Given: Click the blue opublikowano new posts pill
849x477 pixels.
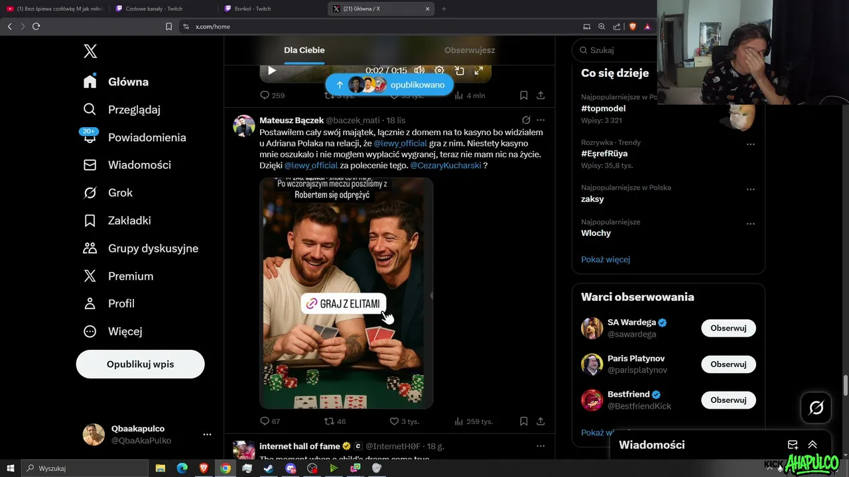Looking at the screenshot, I should pyautogui.click(x=389, y=85).
